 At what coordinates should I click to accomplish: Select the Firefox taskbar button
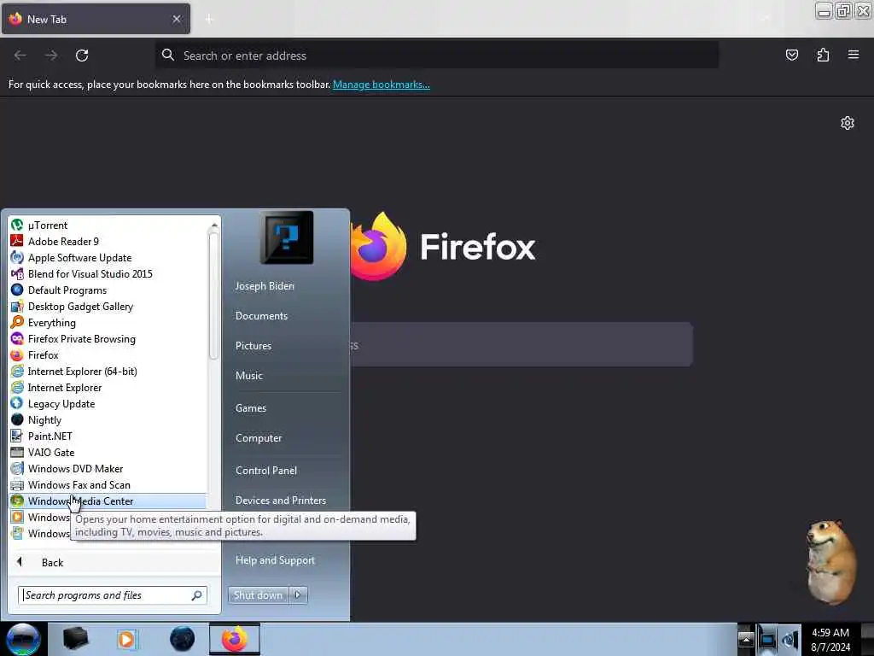tap(234, 639)
